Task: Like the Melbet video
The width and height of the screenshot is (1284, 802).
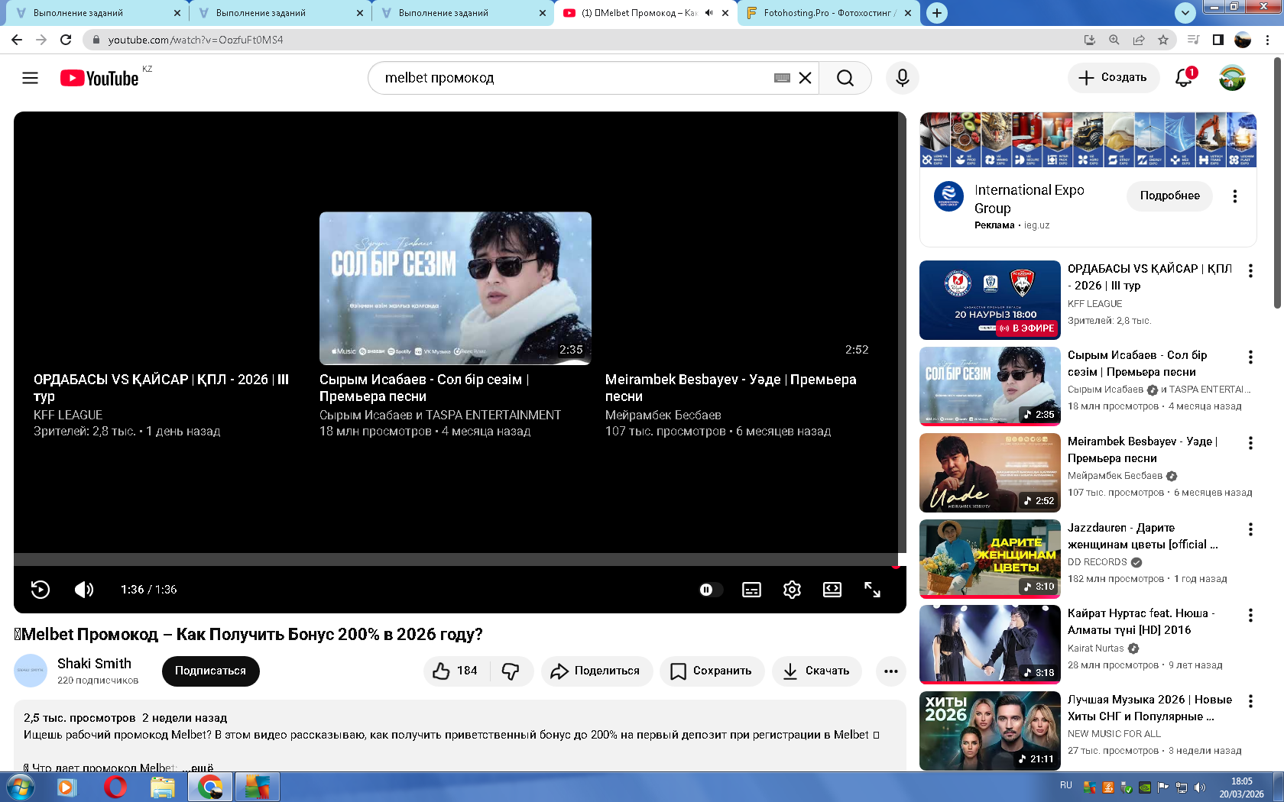Action: (456, 671)
